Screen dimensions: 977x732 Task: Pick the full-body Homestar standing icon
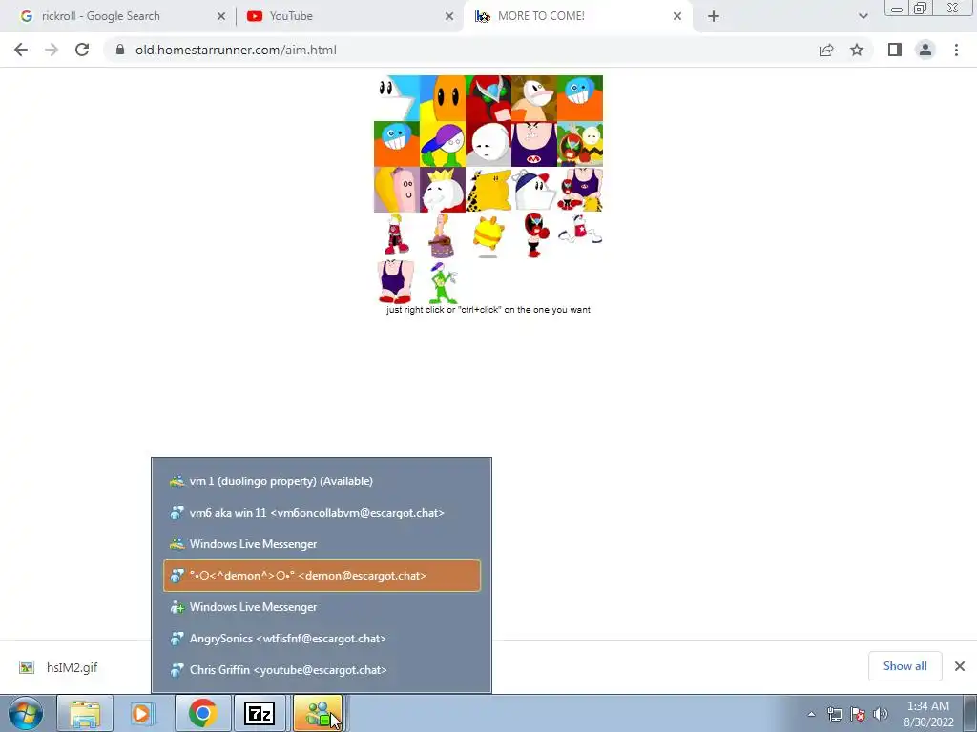(397, 235)
